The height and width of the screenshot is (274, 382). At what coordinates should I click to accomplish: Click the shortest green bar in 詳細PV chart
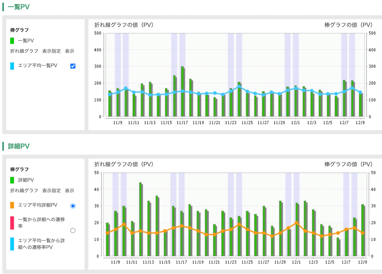pos(338,247)
